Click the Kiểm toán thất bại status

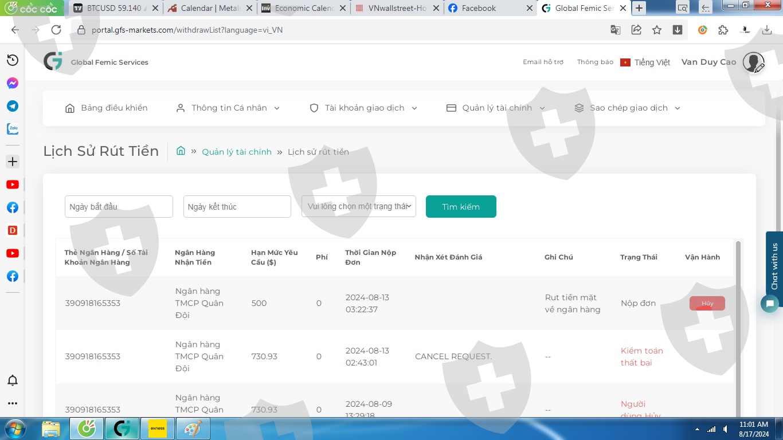click(x=642, y=356)
